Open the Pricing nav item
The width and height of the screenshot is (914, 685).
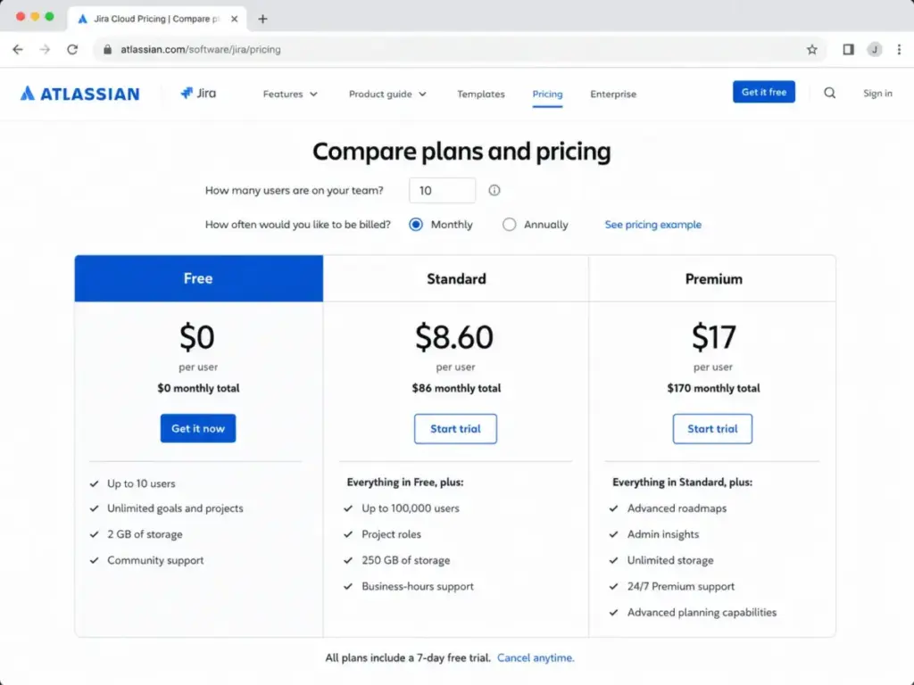(x=547, y=94)
